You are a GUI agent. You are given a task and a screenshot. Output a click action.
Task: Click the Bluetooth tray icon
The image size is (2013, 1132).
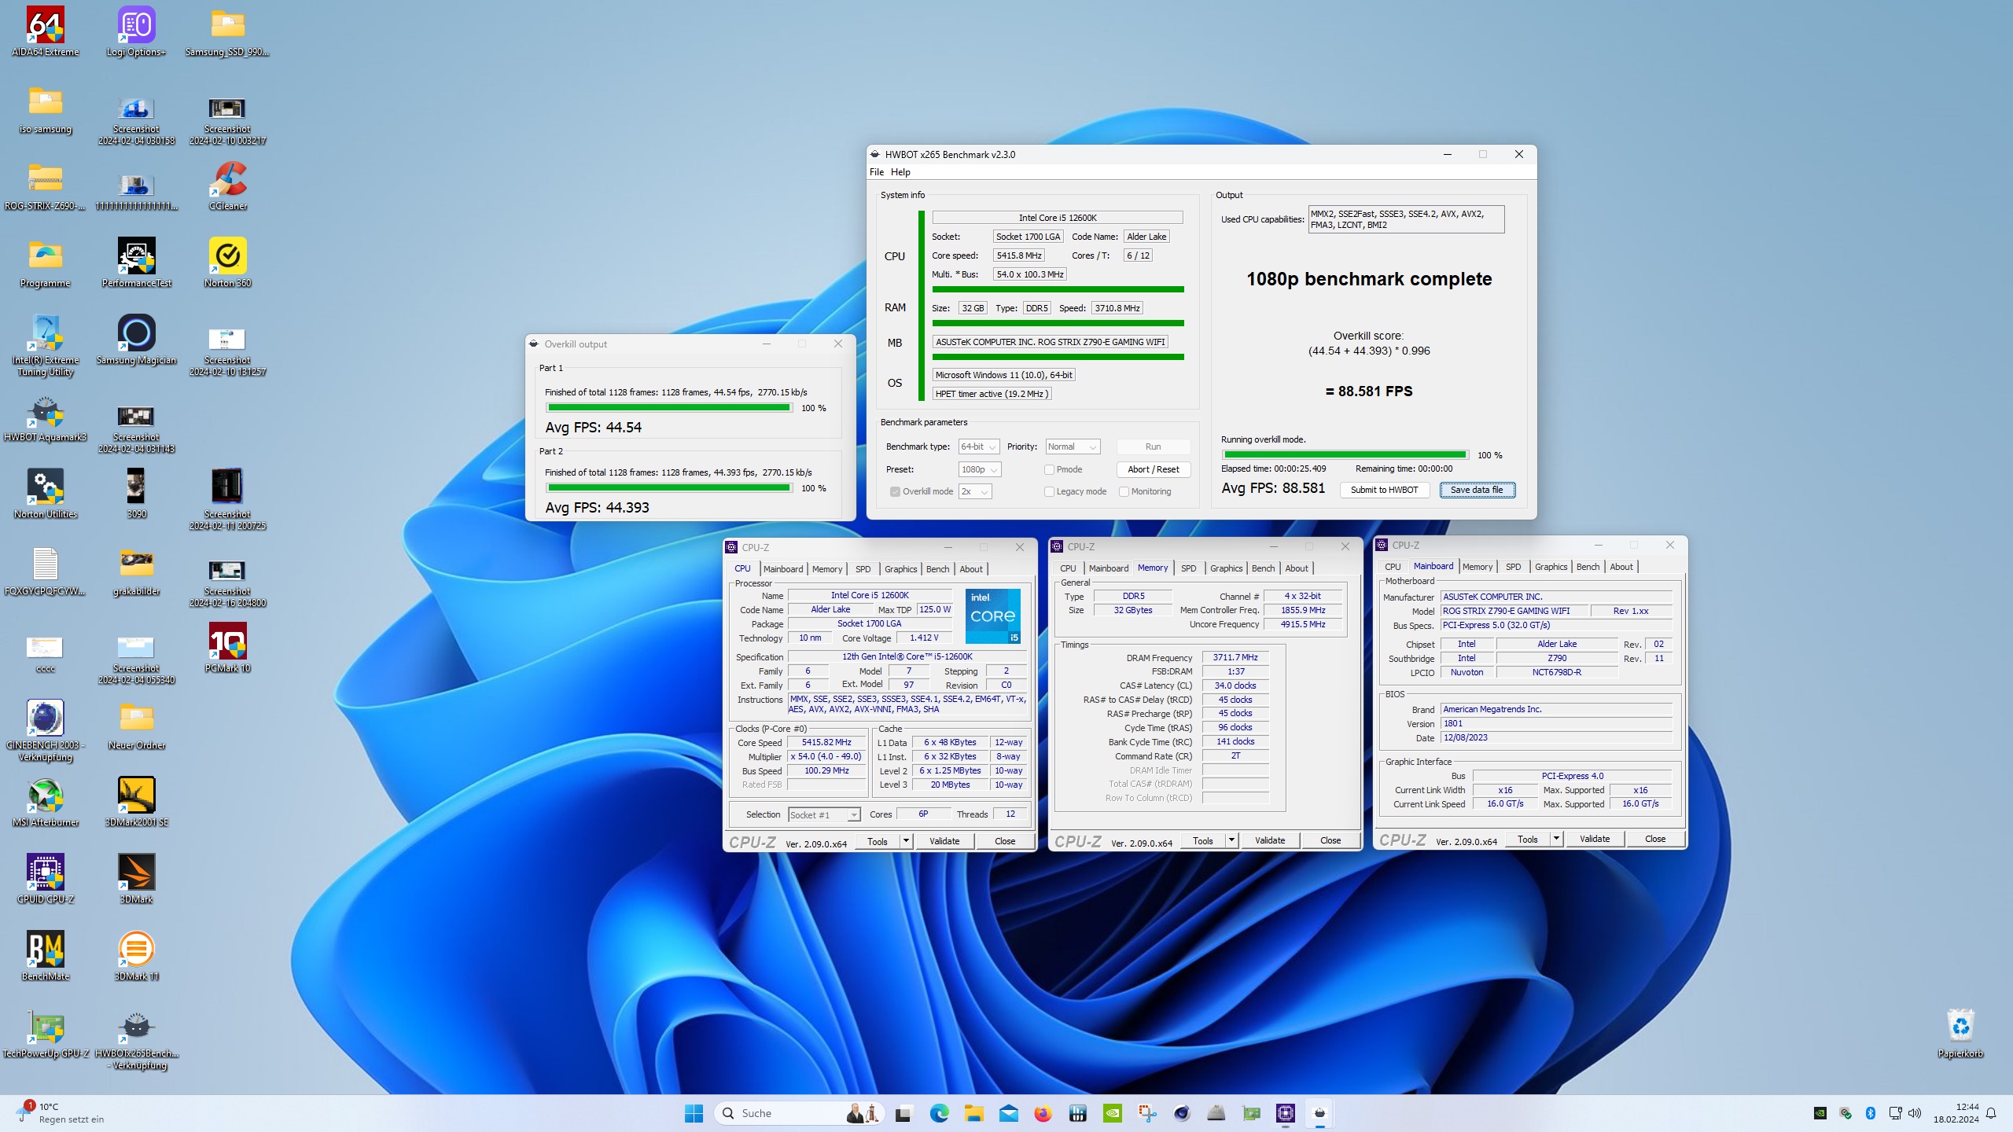click(1871, 1113)
